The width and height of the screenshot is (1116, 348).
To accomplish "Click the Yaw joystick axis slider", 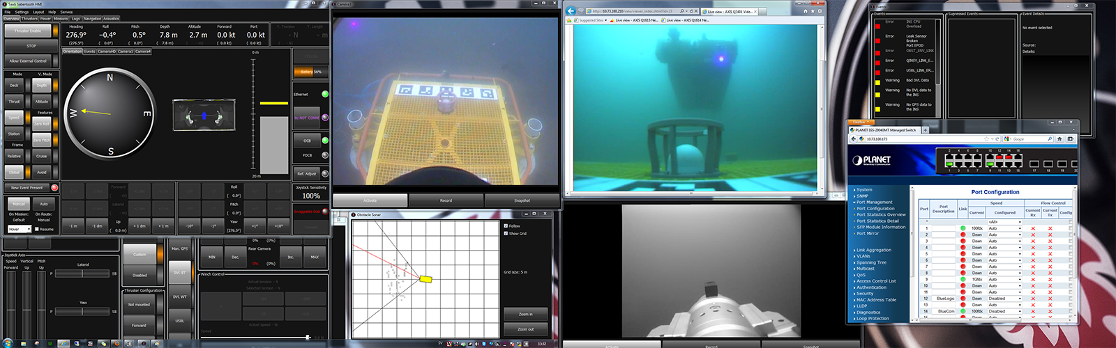I will pos(82,311).
